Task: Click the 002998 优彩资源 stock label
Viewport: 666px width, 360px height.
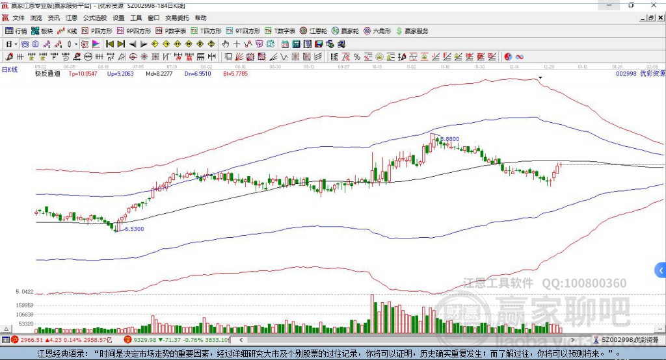Action: [x=641, y=74]
